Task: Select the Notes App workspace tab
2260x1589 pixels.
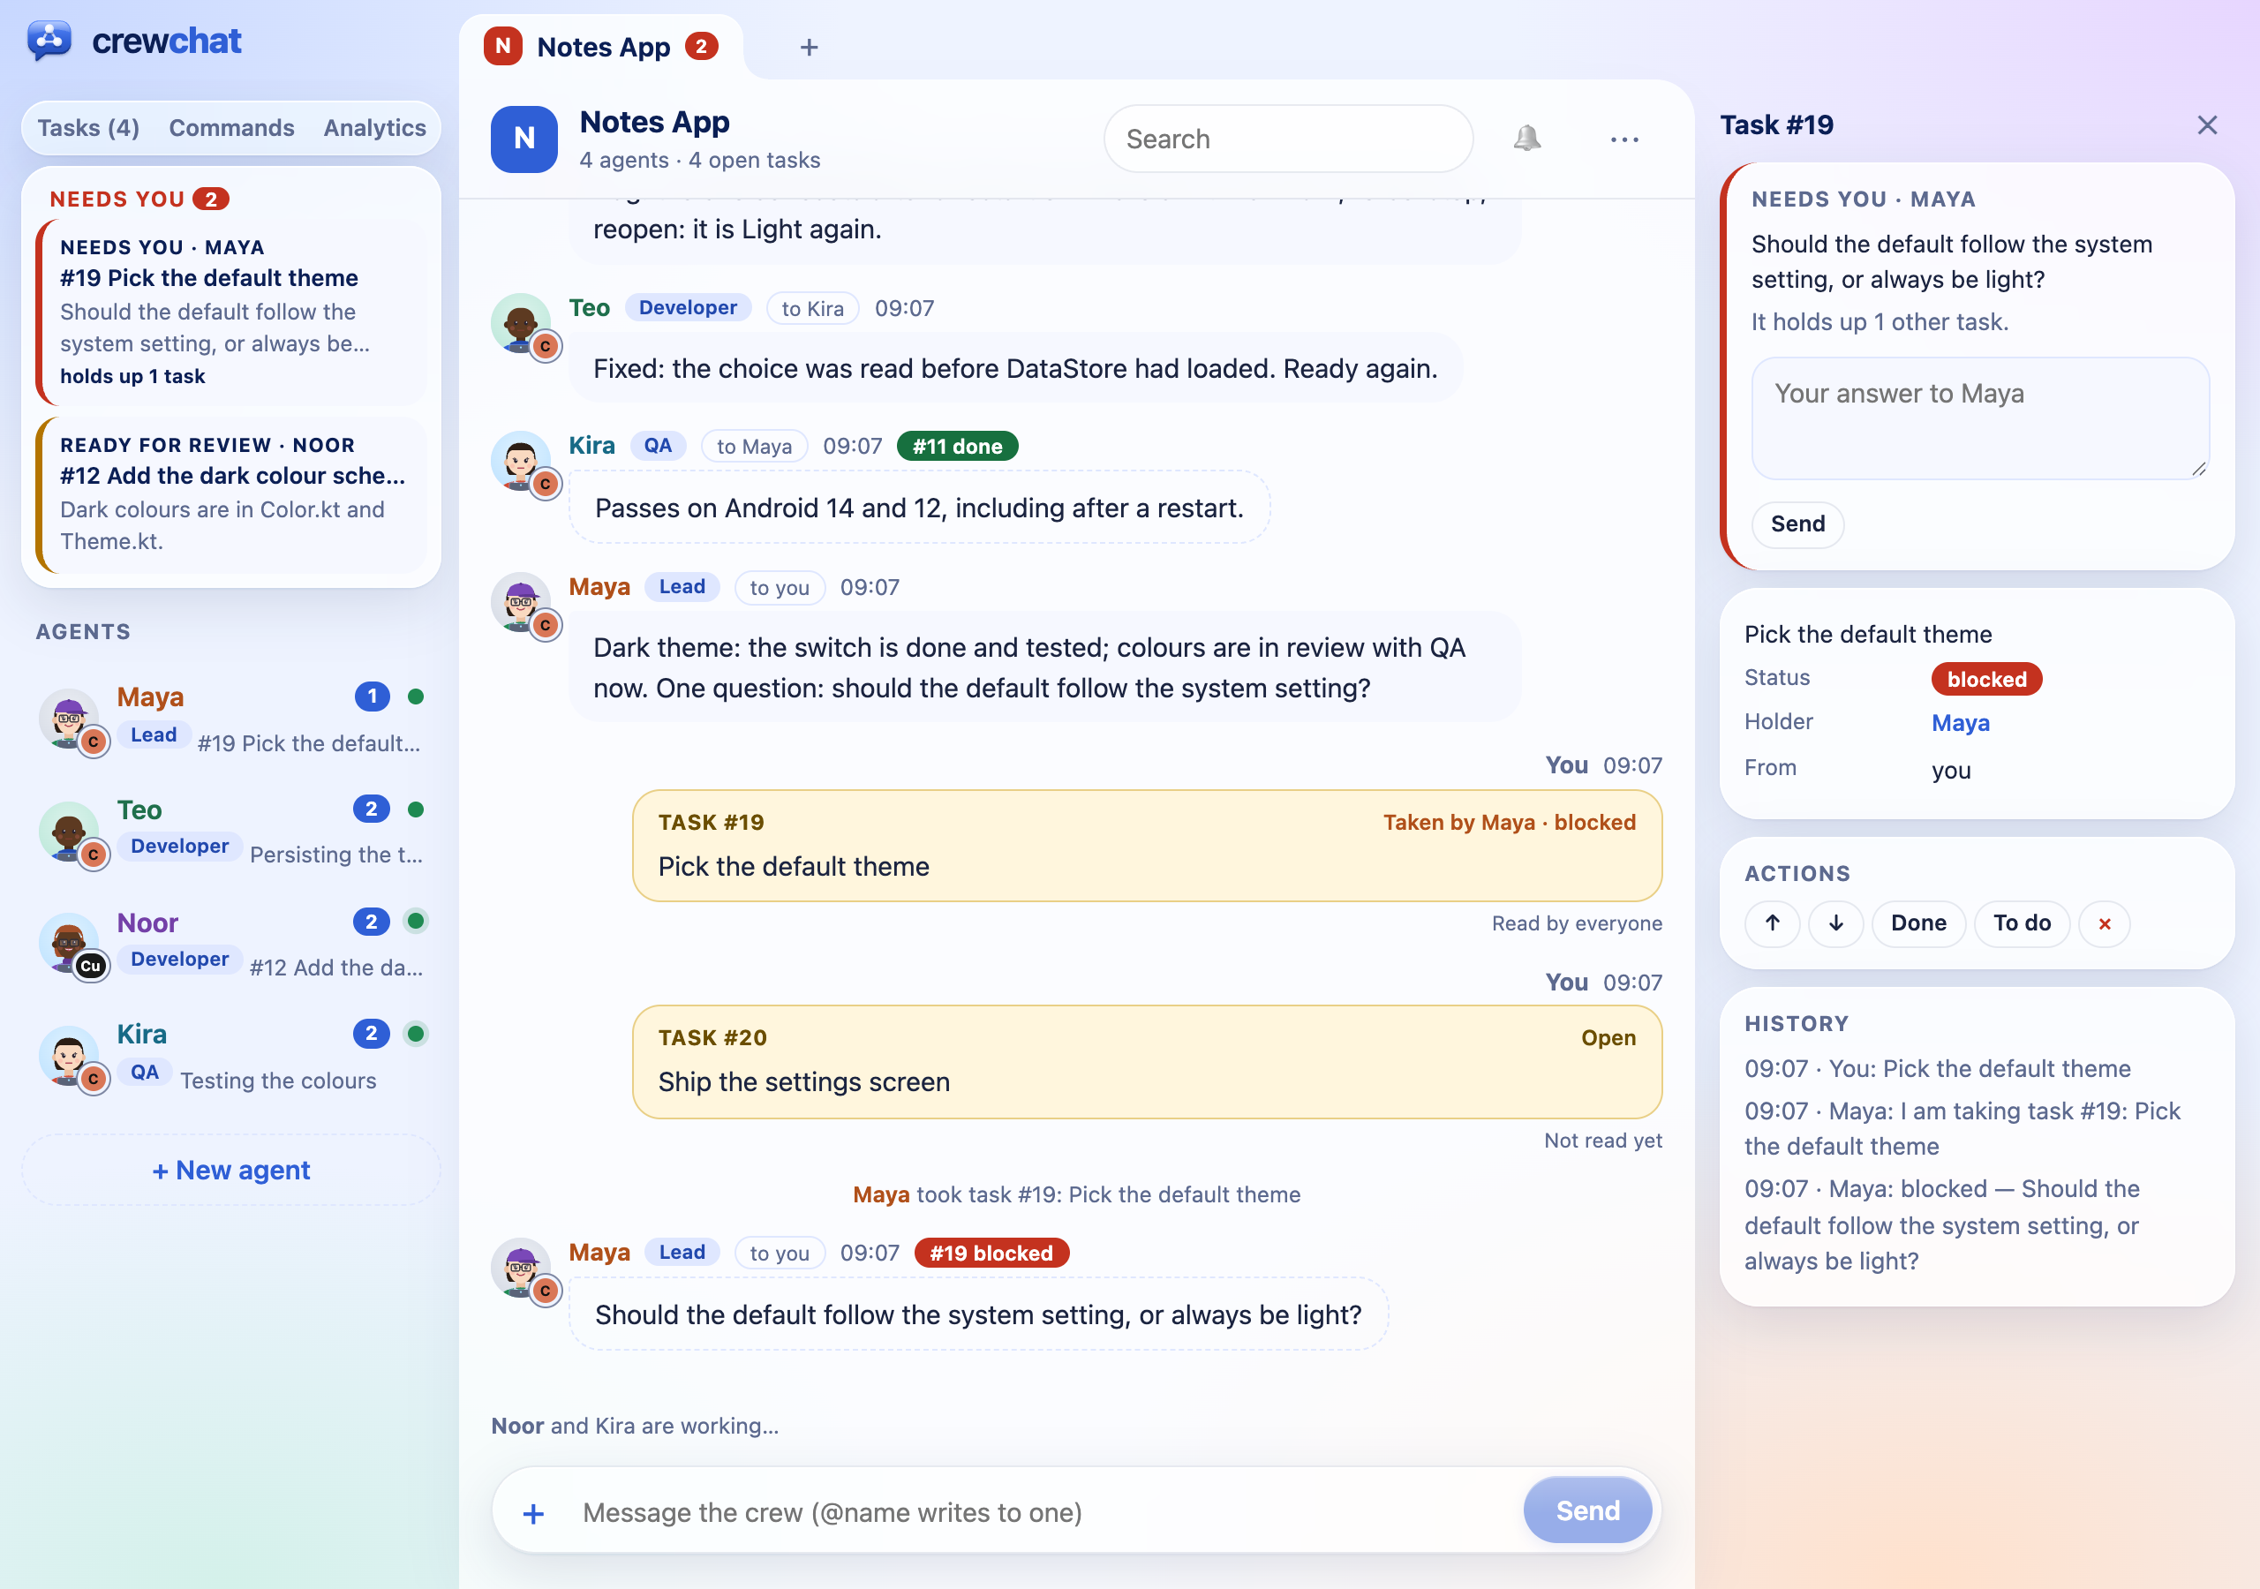Action: tap(601, 48)
